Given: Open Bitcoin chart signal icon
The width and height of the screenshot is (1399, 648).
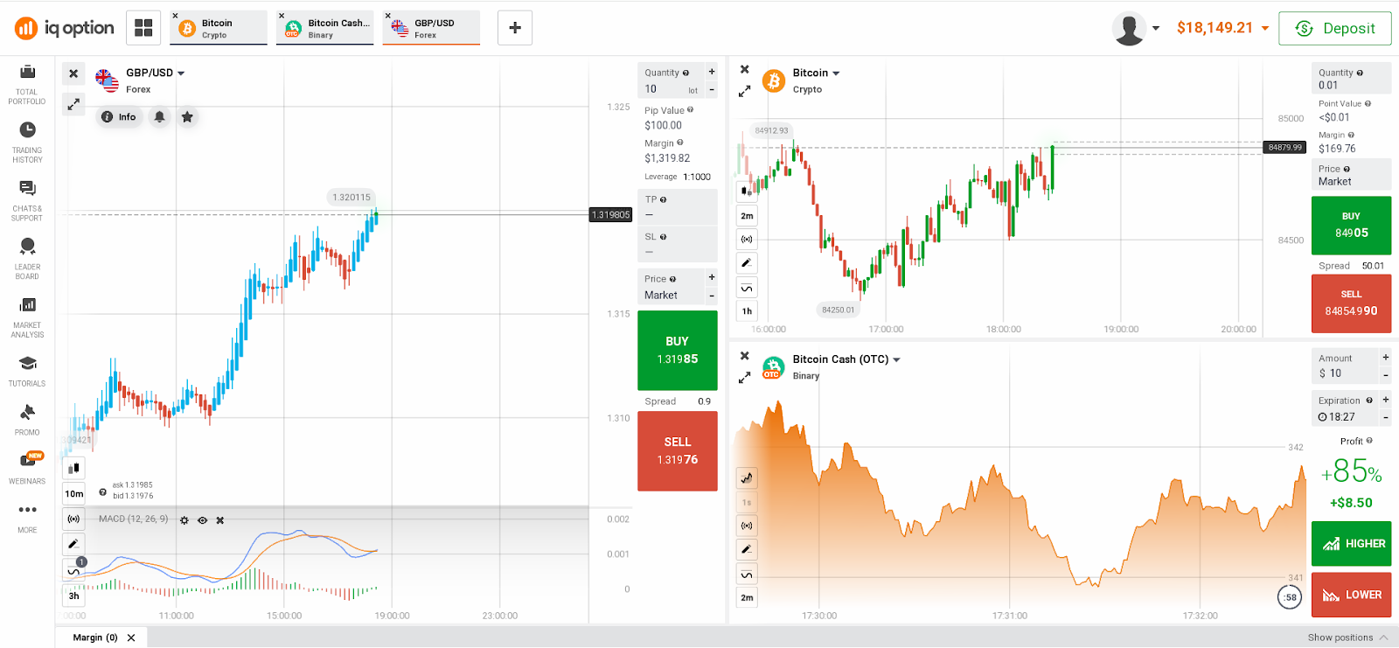Looking at the screenshot, I should point(747,239).
